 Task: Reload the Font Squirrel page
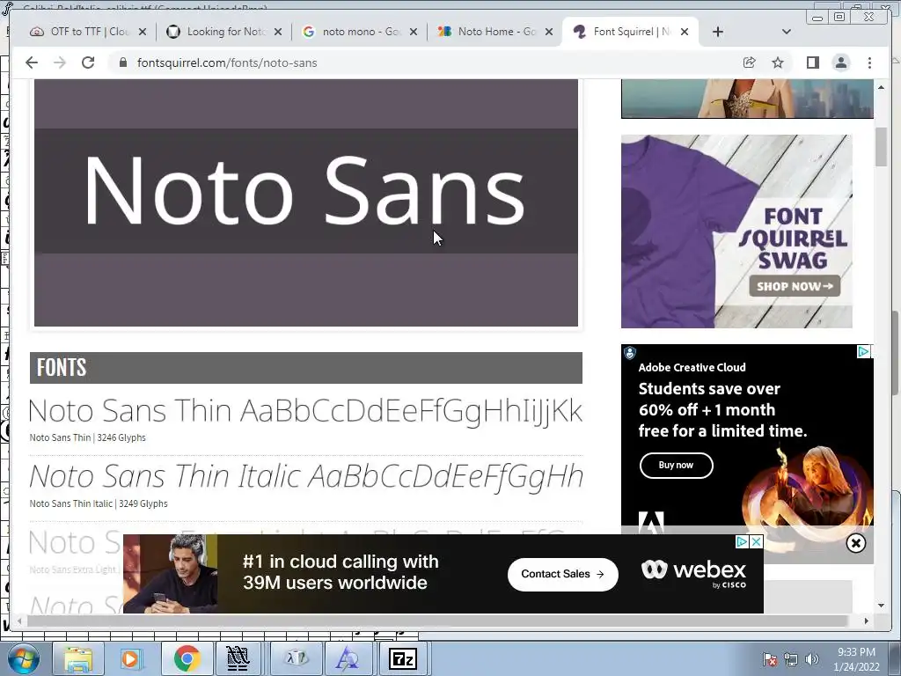88,62
